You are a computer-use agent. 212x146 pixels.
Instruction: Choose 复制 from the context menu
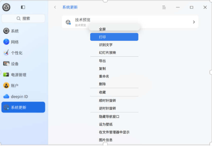point(114,69)
